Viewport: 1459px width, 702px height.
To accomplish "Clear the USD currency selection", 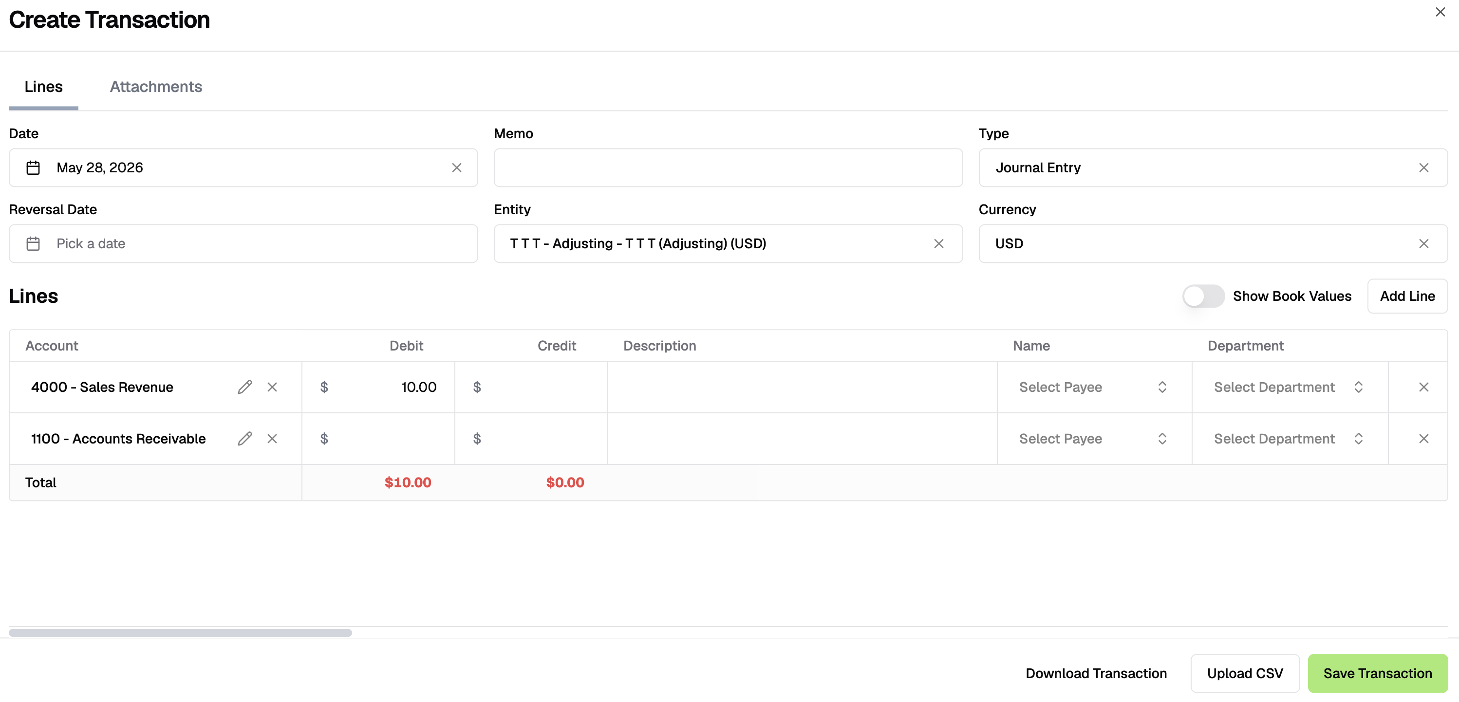I will point(1423,243).
